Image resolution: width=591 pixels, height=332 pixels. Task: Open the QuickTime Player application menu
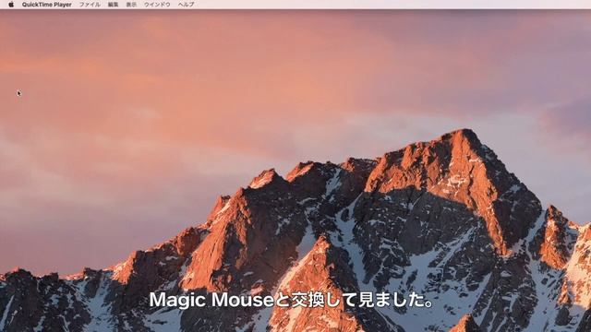click(x=47, y=5)
